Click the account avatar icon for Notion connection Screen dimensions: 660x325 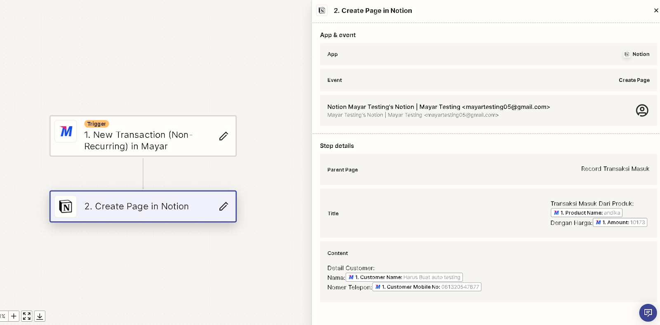(642, 110)
